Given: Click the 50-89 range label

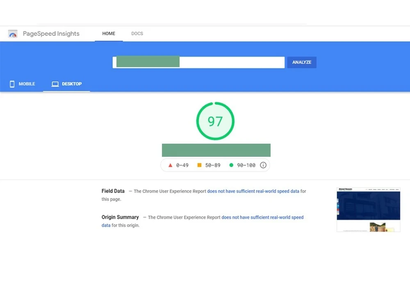Looking at the screenshot, I should (212, 165).
